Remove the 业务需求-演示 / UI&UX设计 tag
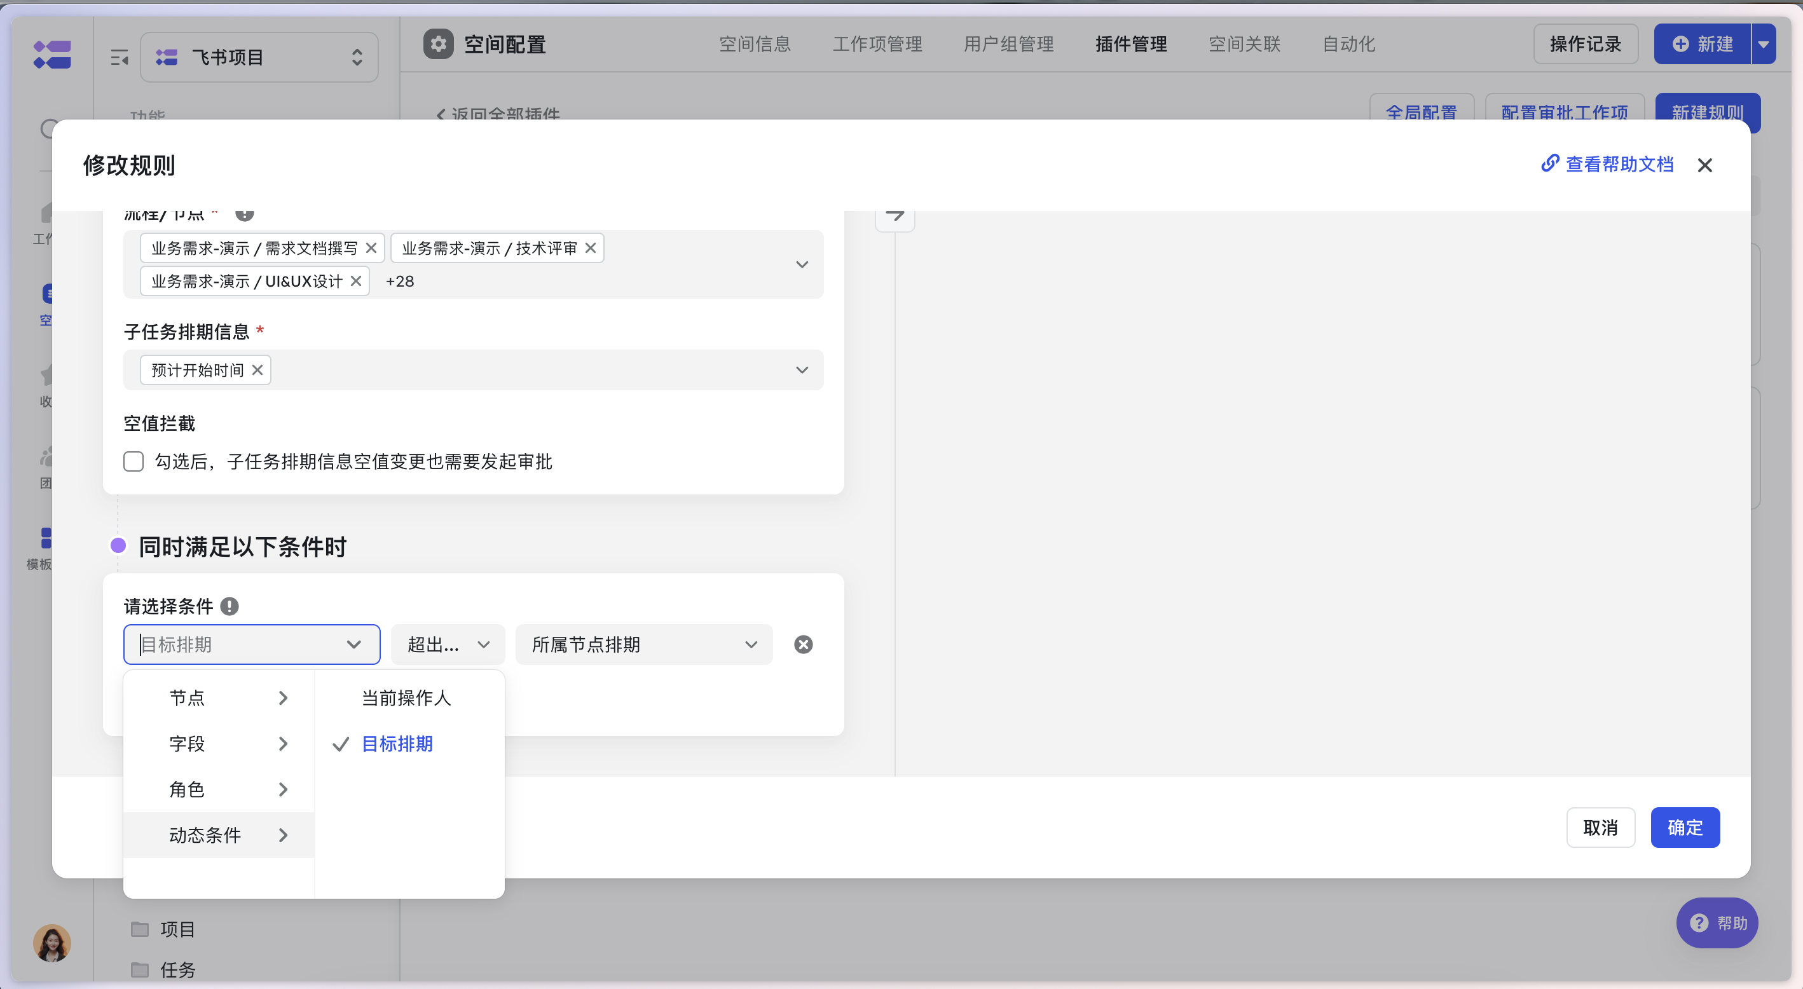 pyautogui.click(x=355, y=281)
